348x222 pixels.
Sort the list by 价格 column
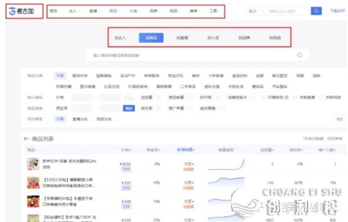[126, 150]
